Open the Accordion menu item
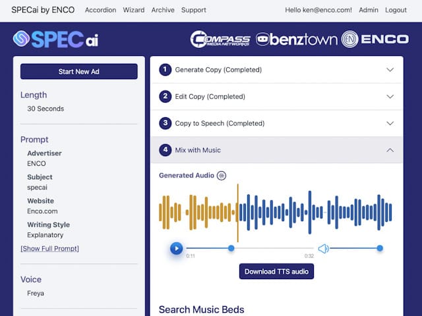The image size is (422, 316). (100, 11)
